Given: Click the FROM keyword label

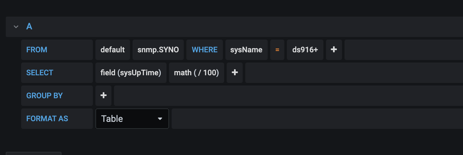Looking at the screenshot, I should pyautogui.click(x=37, y=50).
